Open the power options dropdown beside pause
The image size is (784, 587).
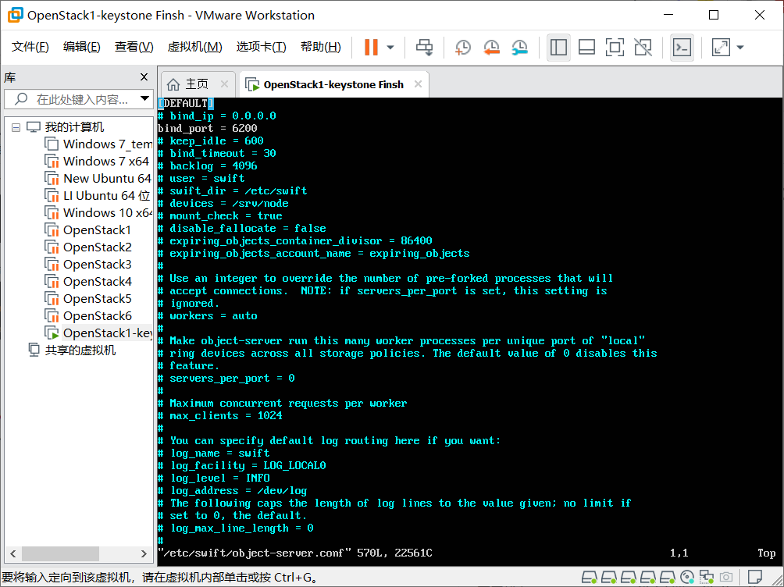point(390,48)
